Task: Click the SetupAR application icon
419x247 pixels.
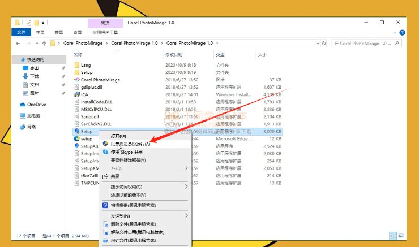Action: pyautogui.click(x=77, y=146)
